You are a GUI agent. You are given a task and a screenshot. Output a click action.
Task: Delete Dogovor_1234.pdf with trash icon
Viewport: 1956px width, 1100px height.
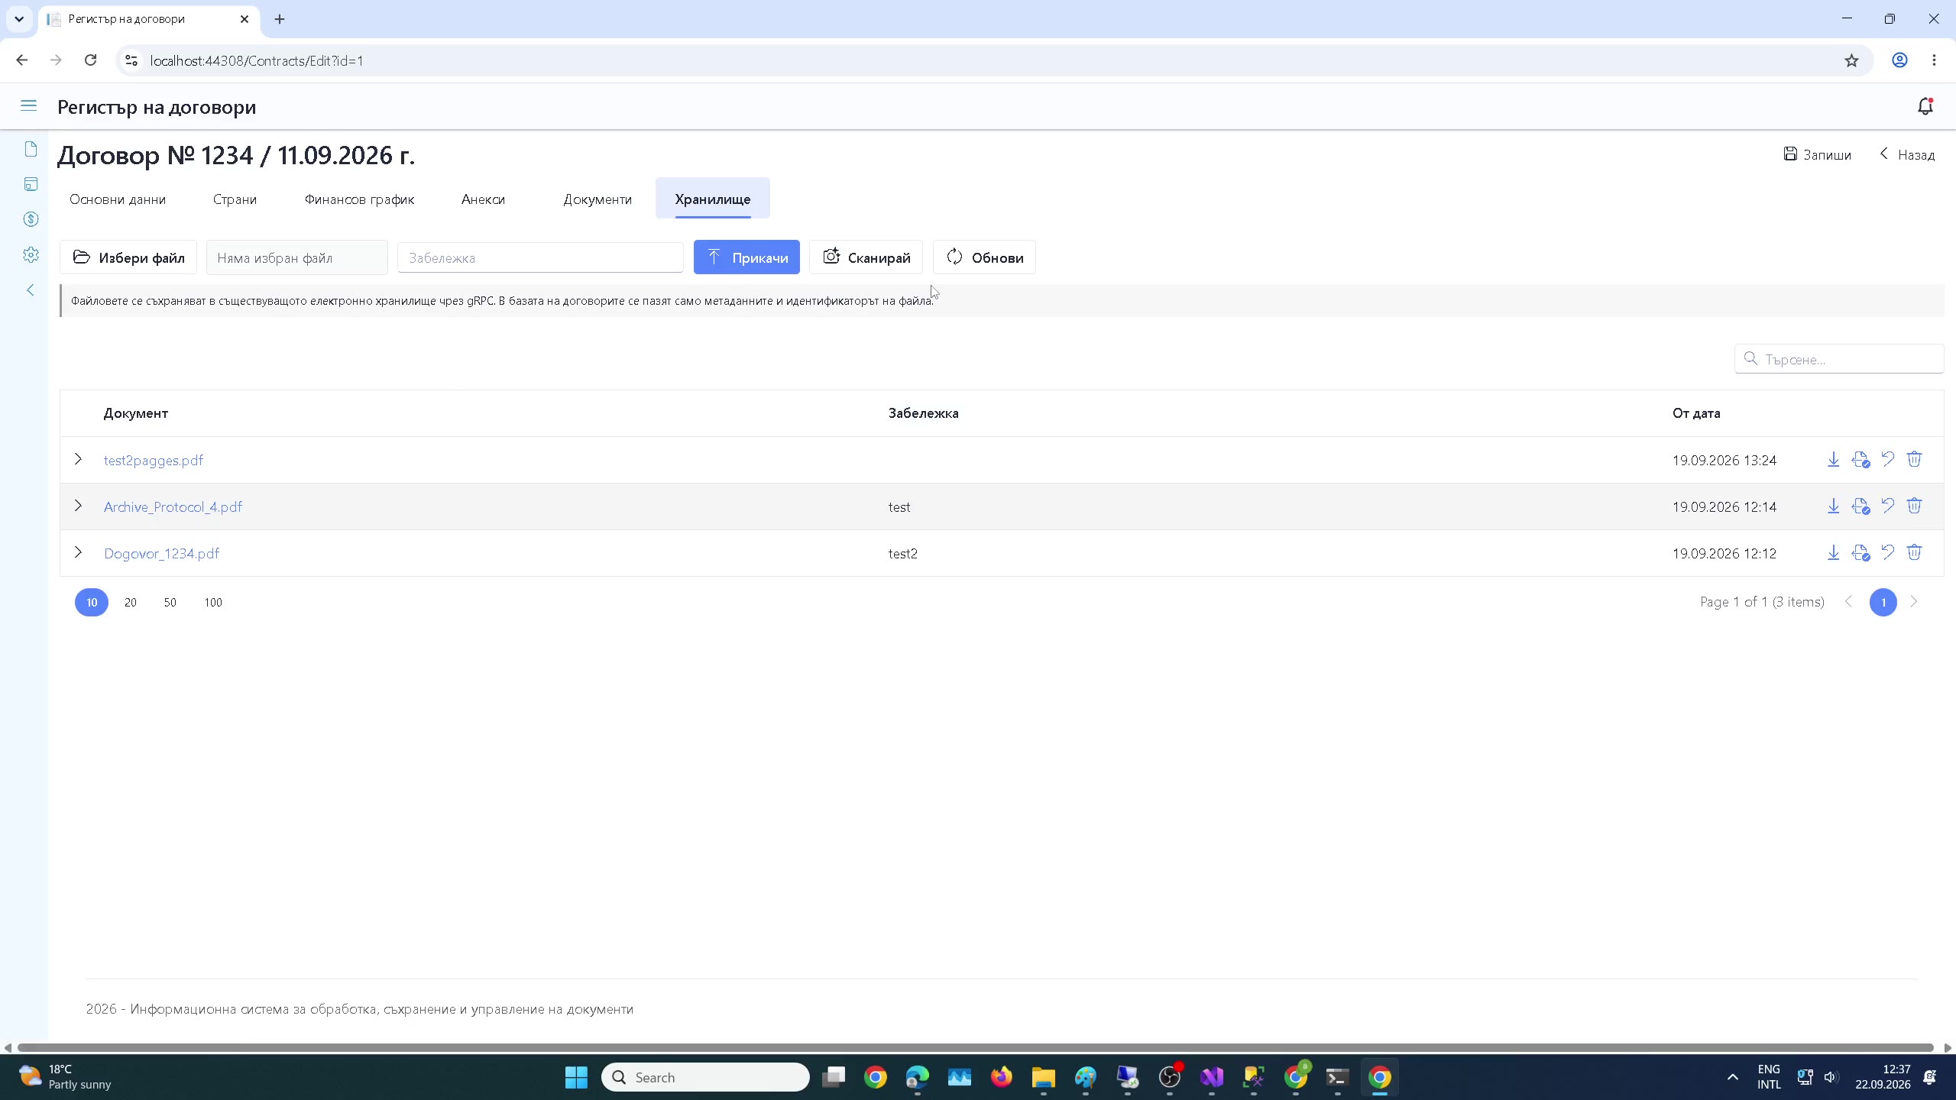click(x=1914, y=552)
